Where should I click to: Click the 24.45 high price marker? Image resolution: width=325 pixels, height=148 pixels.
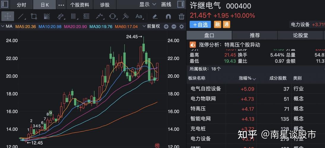pyautogui.click(x=134, y=37)
